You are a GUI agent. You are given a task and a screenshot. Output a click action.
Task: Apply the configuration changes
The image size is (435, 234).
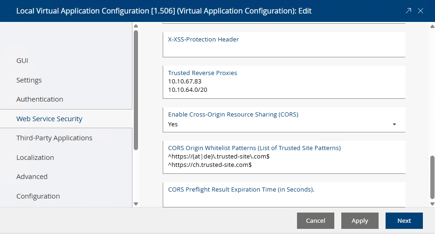(359, 221)
